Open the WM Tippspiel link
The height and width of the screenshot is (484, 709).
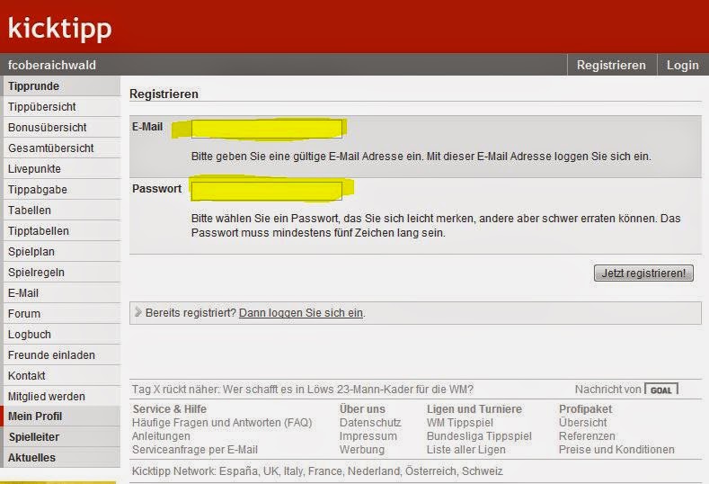click(460, 423)
